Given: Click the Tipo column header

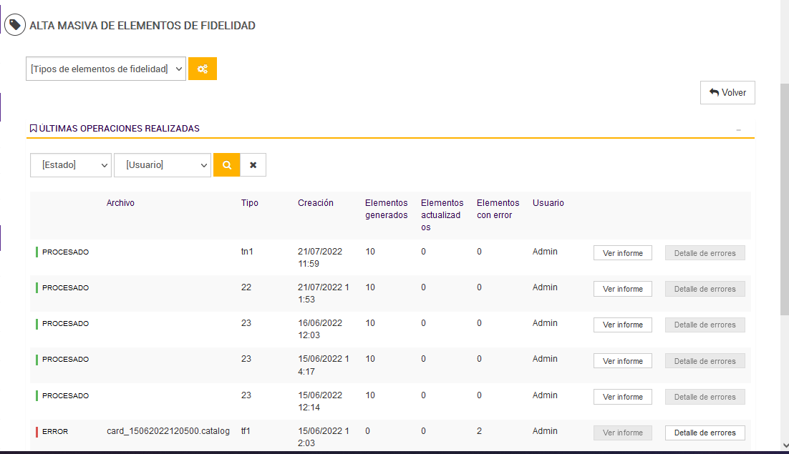Looking at the screenshot, I should coord(250,203).
